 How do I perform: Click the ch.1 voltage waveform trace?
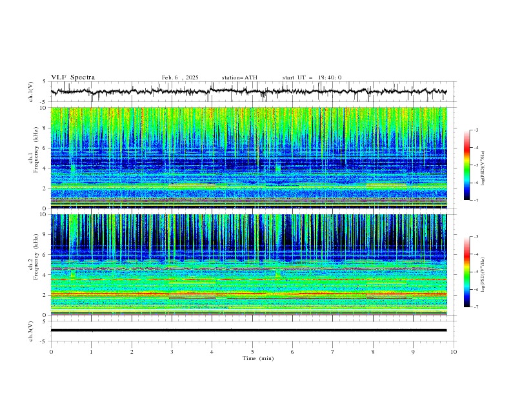[248, 92]
